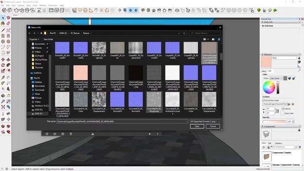Viewport: 304px width, 171px height.
Task: Select Windows 10 (C:) drive
Action: tap(40, 106)
